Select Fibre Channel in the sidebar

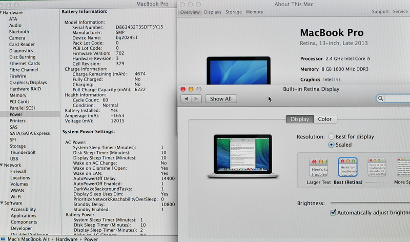[x=24, y=70]
